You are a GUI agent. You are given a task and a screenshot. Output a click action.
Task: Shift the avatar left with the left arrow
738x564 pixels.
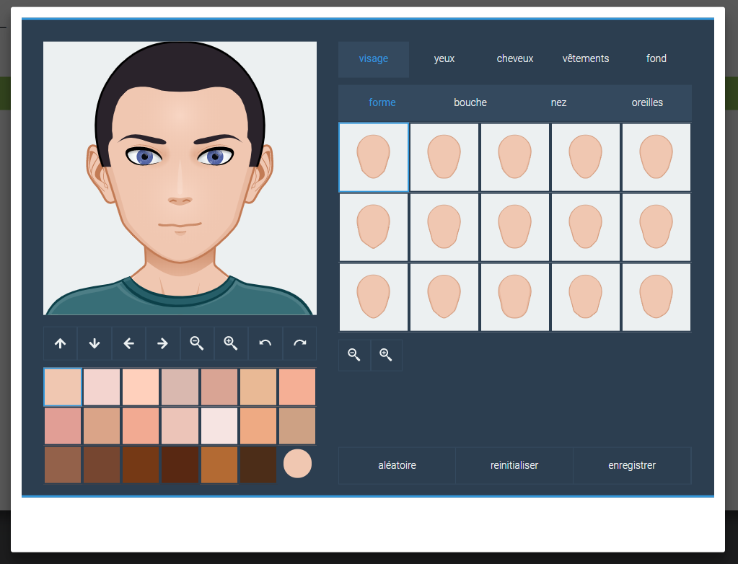tap(128, 343)
